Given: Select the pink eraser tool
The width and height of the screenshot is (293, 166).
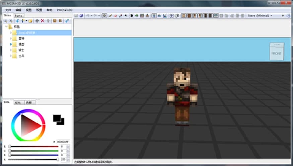Looking at the screenshot, I should (115, 16).
